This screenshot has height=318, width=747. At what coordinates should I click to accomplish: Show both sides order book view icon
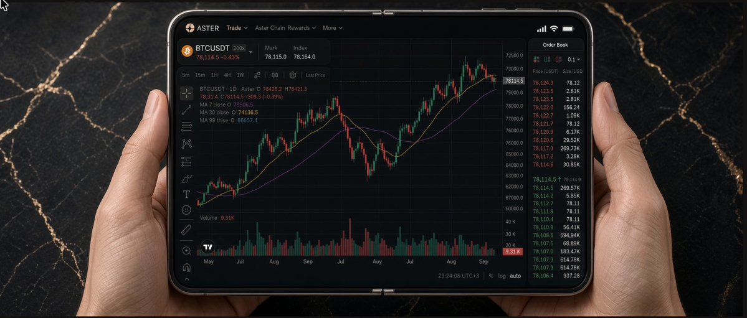(x=536, y=60)
